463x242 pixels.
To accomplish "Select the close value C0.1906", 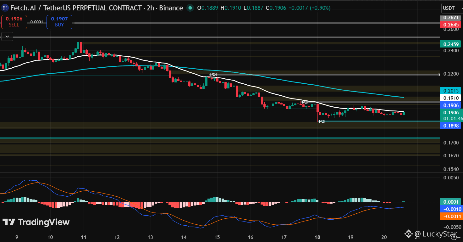I will [276, 8].
